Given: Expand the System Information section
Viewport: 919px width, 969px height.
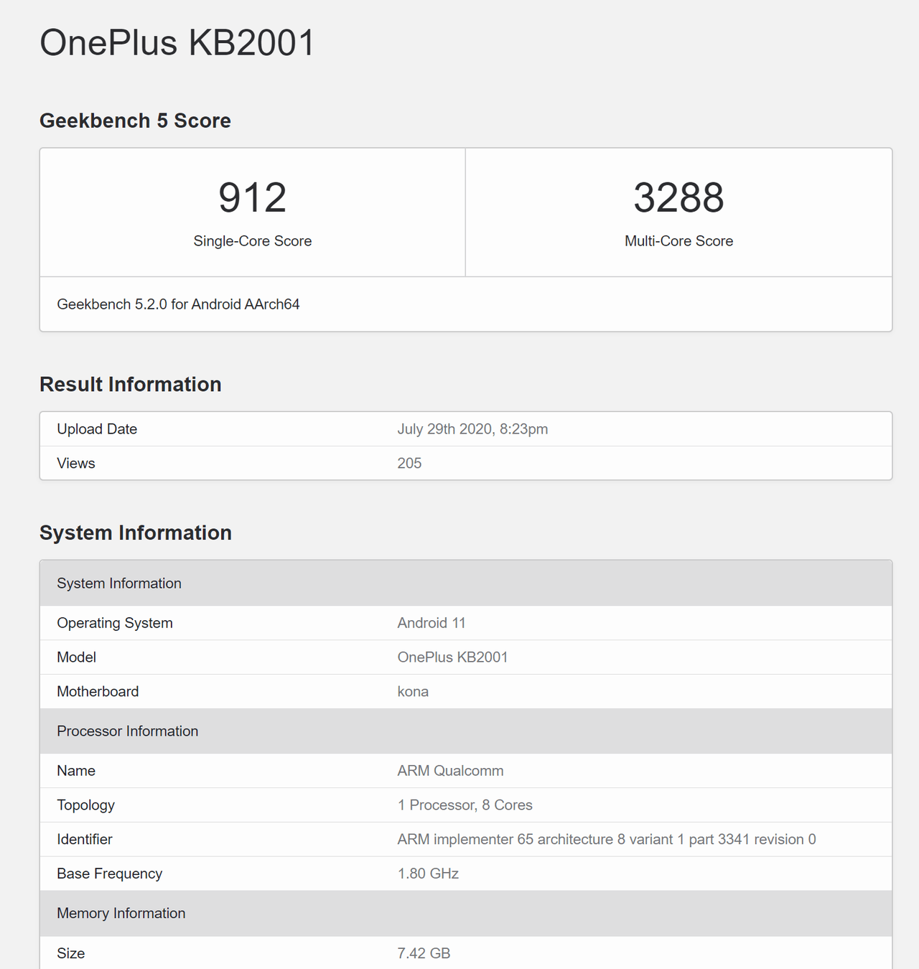Looking at the screenshot, I should pos(135,533).
